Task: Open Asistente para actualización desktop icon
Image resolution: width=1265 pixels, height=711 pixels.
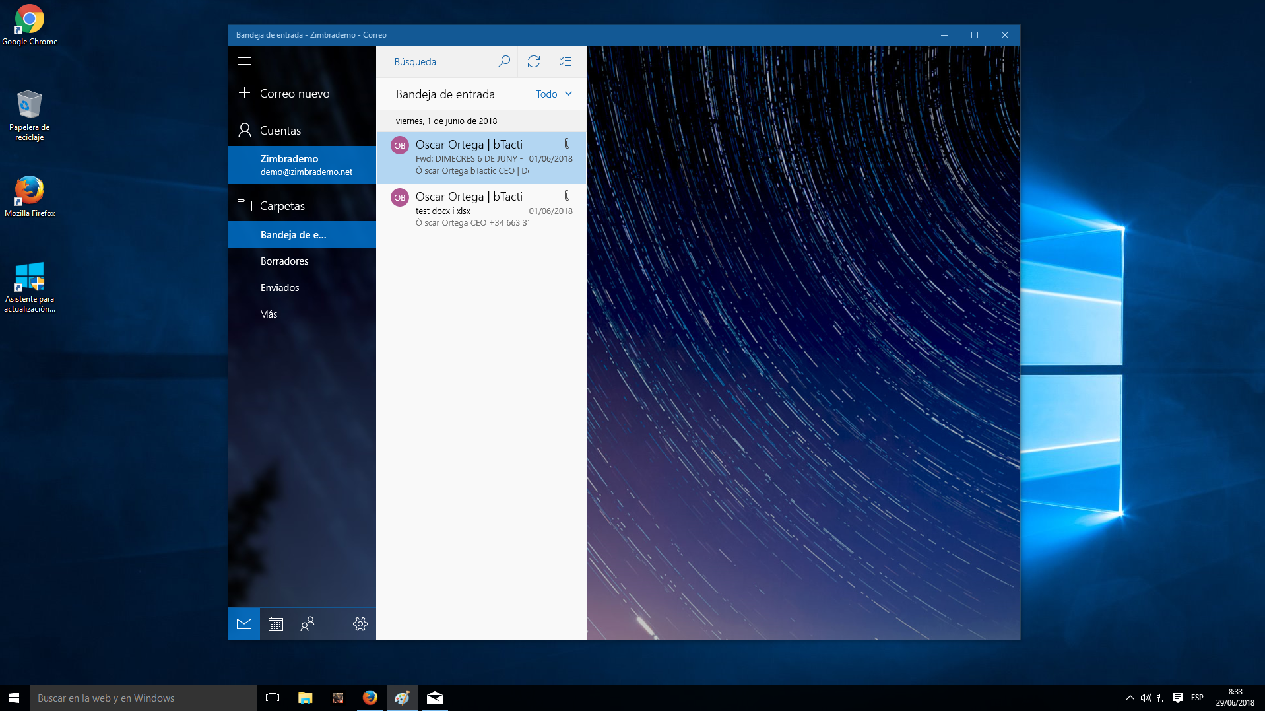Action: coord(30,287)
